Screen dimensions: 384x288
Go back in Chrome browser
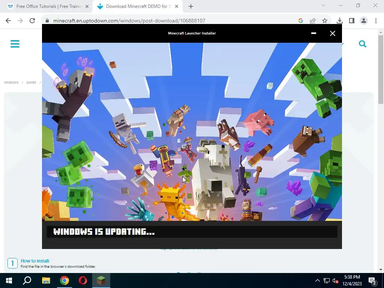tap(8, 21)
